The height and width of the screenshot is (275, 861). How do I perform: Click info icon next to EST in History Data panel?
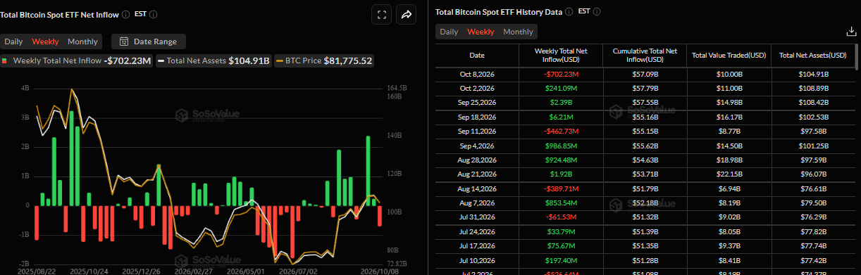click(x=597, y=12)
